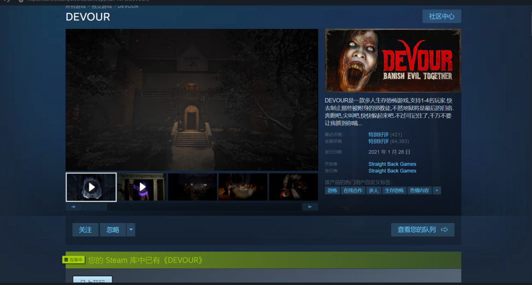Click the left arrow of thumbnail strip
The width and height of the screenshot is (532, 285).
[73, 207]
